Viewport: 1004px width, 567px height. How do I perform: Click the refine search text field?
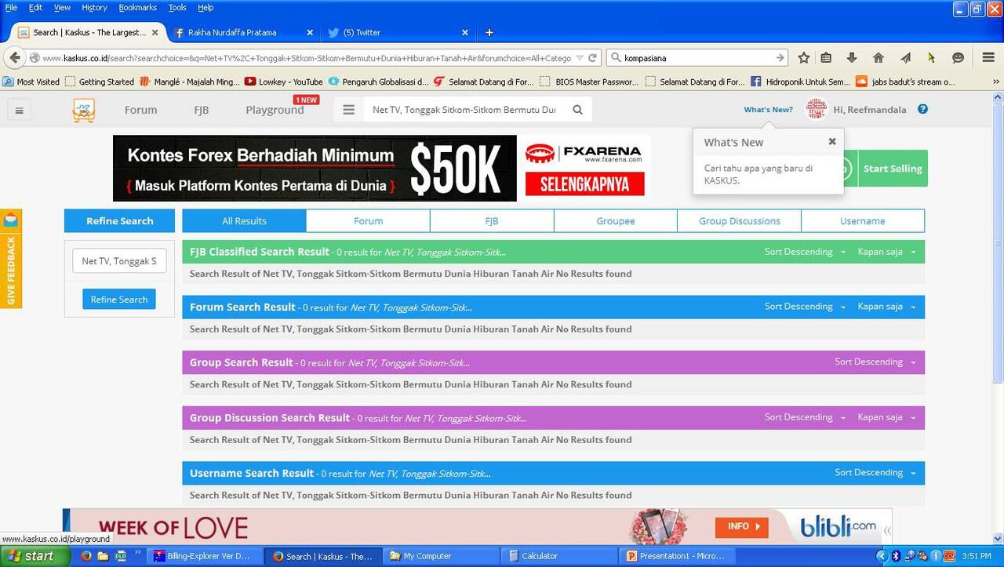119,261
